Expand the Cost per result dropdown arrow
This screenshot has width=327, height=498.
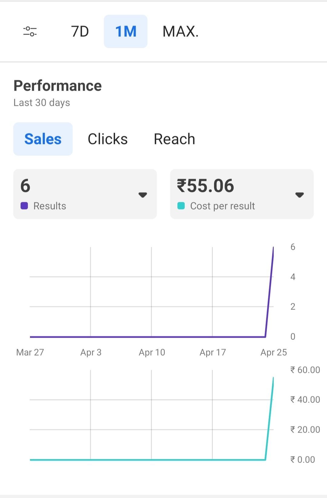299,195
